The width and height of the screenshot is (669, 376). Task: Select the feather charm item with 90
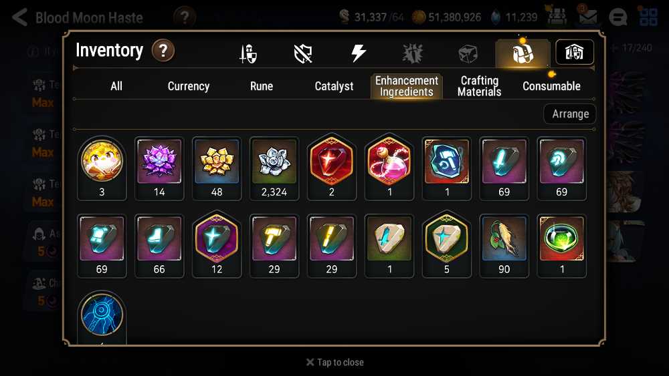tap(504, 246)
